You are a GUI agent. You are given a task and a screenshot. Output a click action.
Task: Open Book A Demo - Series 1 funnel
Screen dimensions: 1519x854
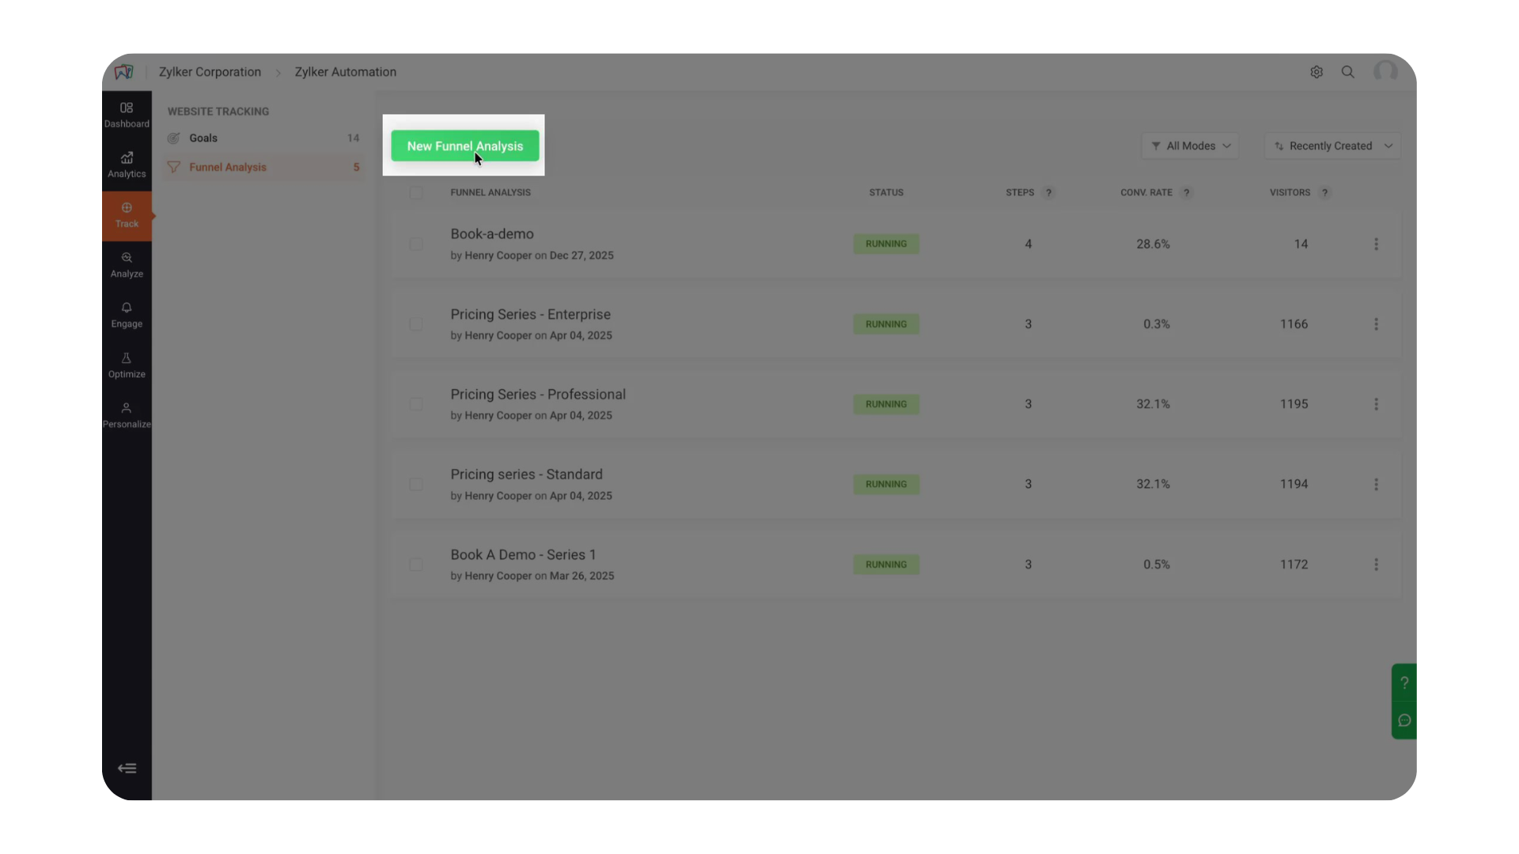[523, 555]
